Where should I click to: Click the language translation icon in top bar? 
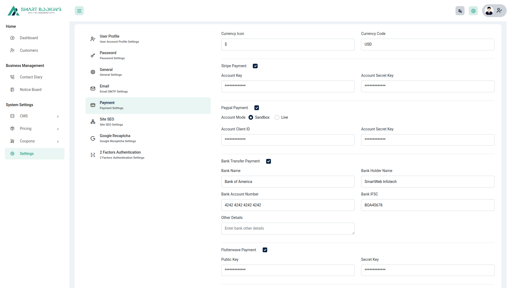(x=460, y=11)
